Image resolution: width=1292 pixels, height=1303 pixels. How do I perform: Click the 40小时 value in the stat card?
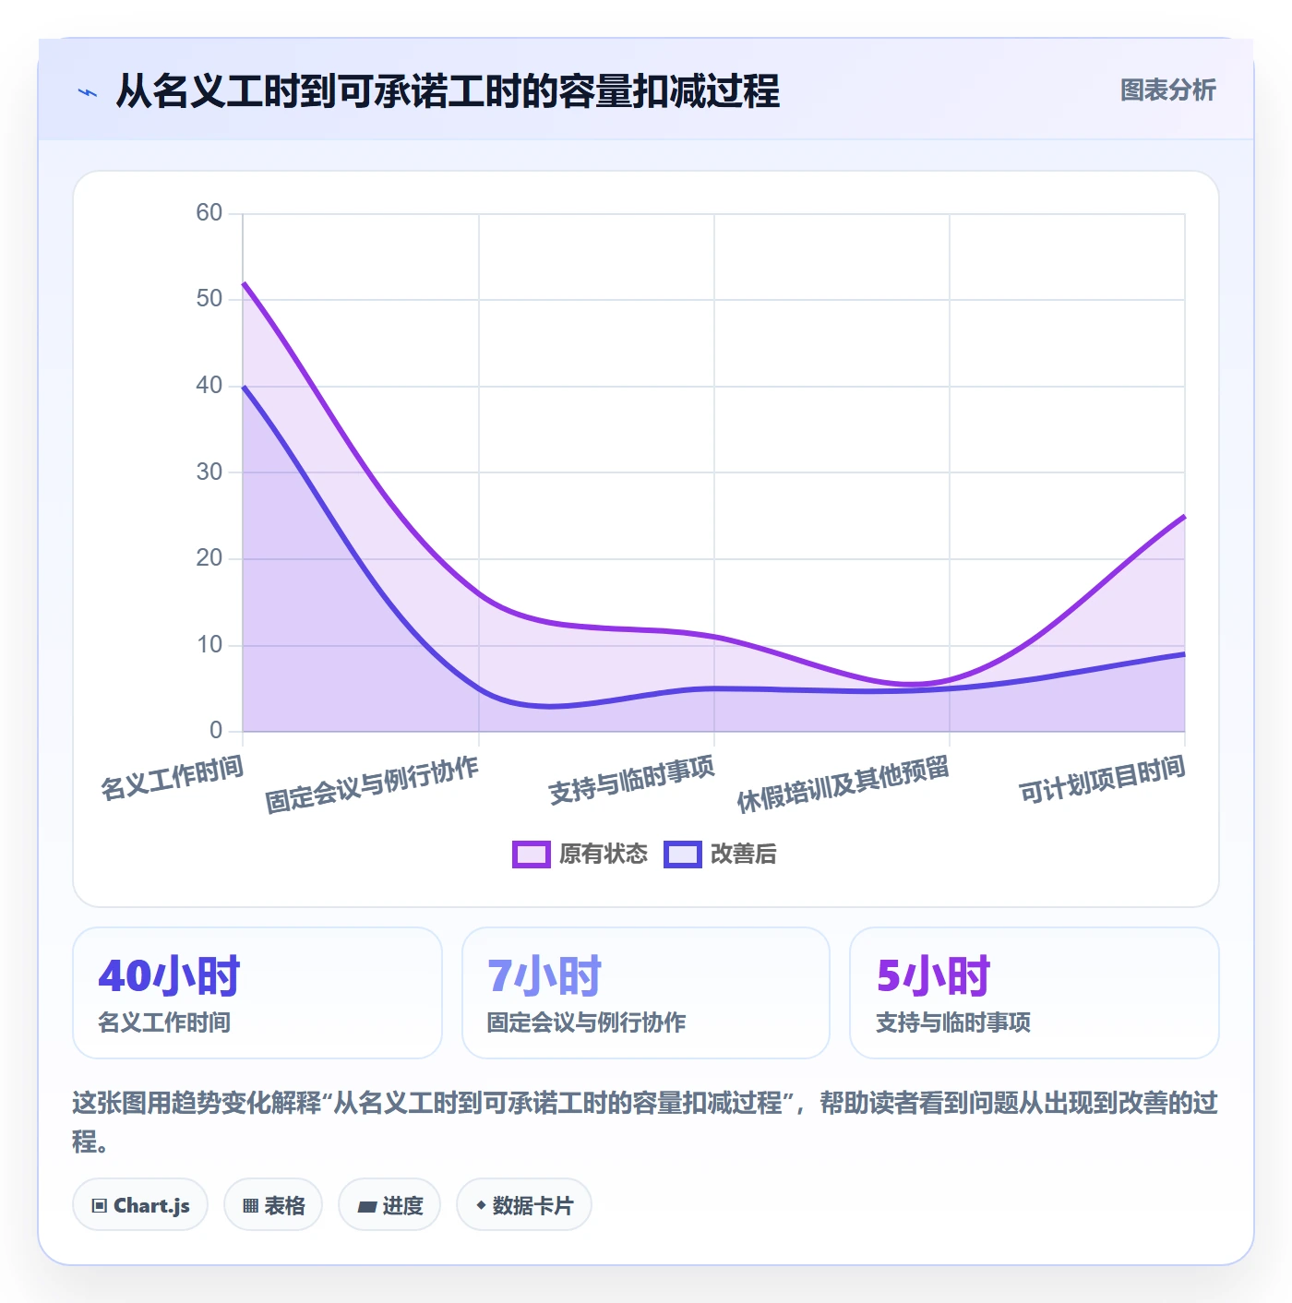point(169,975)
